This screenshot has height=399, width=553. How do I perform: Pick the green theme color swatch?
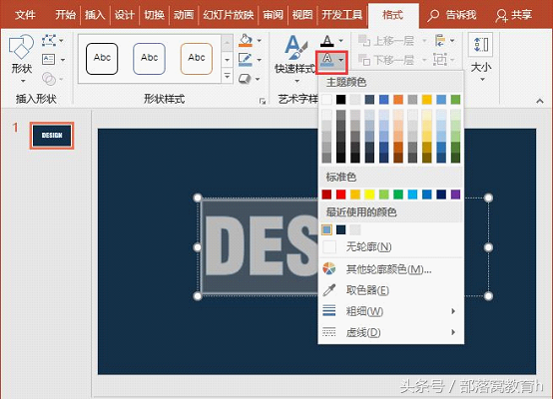pos(455,100)
